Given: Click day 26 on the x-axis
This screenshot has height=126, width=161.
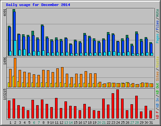Looking at the screenshot, I should click(x=127, y=123).
